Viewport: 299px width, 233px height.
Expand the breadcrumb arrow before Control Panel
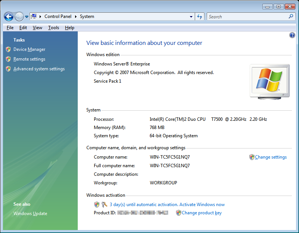40,16
